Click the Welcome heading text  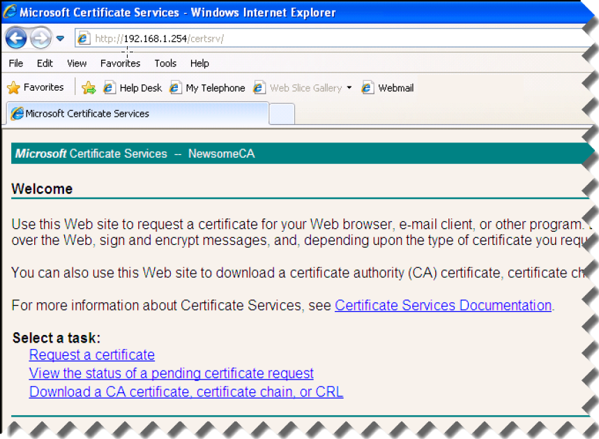tap(42, 189)
